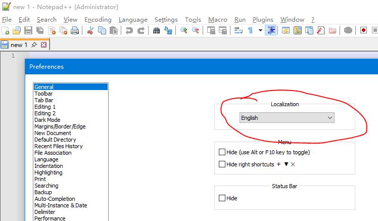This screenshot has height=221, width=378.
Task: Click the Zoom In magnifier icon
Action: point(184,31)
